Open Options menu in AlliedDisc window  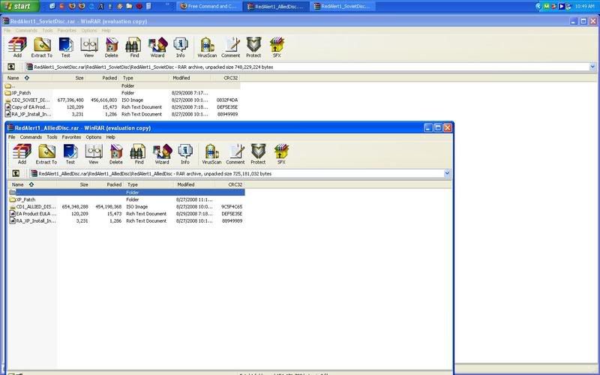pos(93,137)
